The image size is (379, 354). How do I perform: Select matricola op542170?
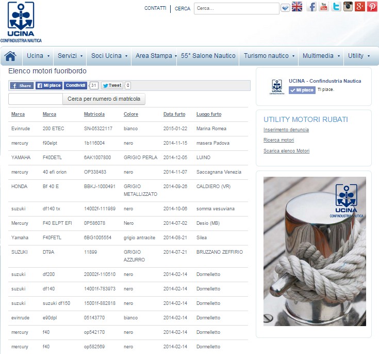(94, 332)
